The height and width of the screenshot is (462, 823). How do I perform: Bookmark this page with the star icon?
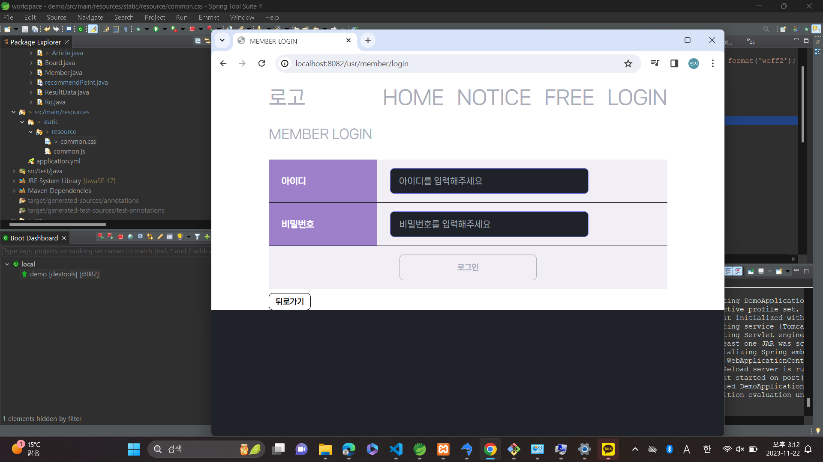point(628,63)
